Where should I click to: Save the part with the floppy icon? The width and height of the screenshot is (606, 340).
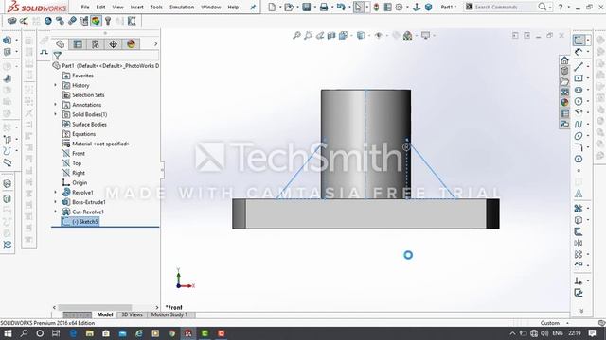pyautogui.click(x=307, y=7)
